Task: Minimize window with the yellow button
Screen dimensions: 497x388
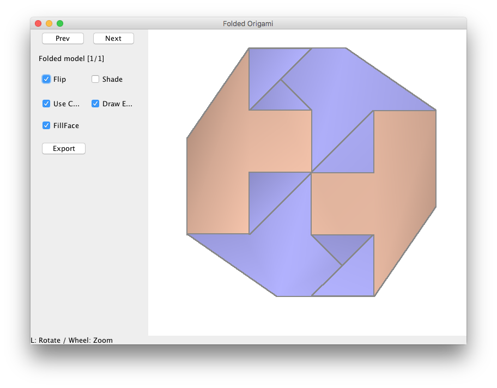Action: pyautogui.click(x=49, y=23)
